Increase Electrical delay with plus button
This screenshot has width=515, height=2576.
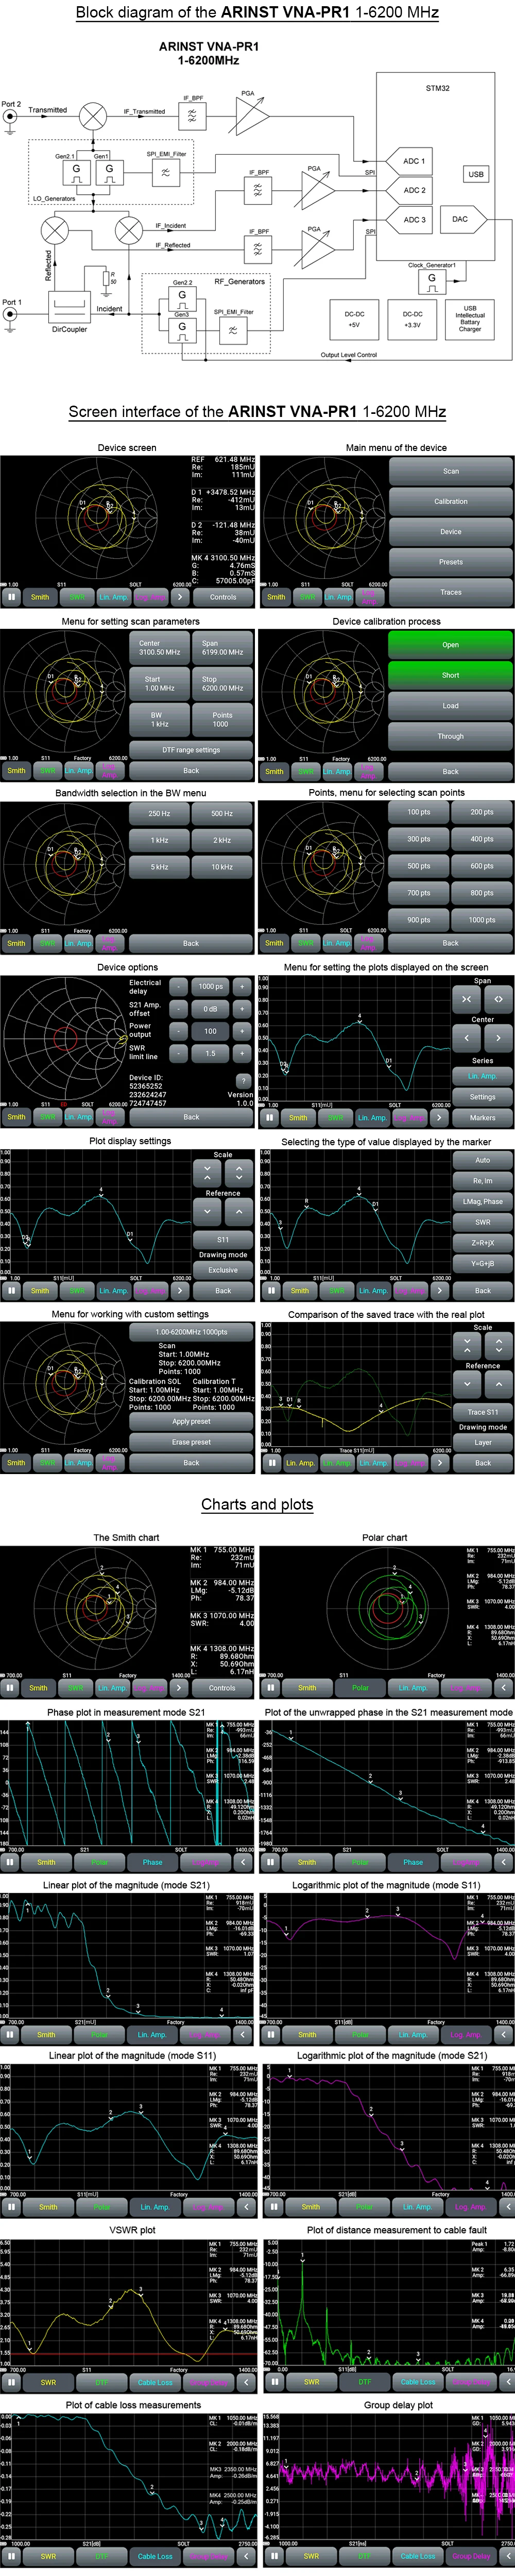click(242, 986)
